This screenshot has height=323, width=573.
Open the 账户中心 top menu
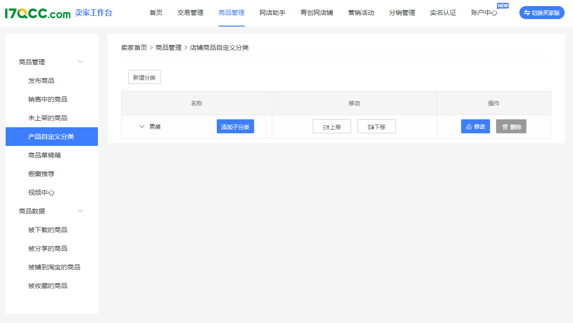click(484, 13)
